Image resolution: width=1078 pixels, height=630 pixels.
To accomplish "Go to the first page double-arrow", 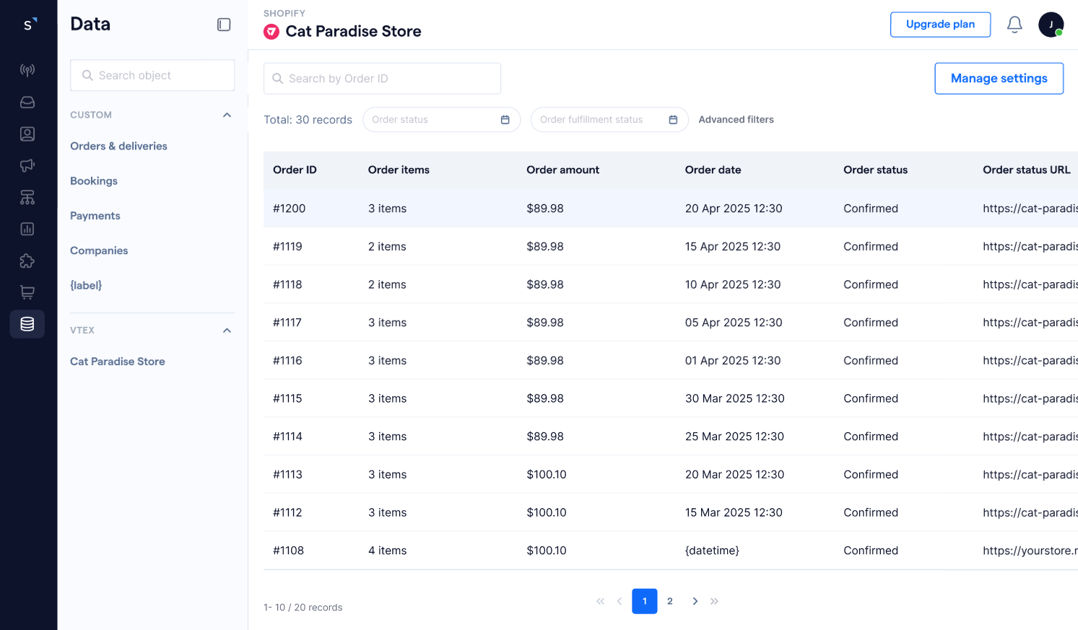I will tap(600, 601).
